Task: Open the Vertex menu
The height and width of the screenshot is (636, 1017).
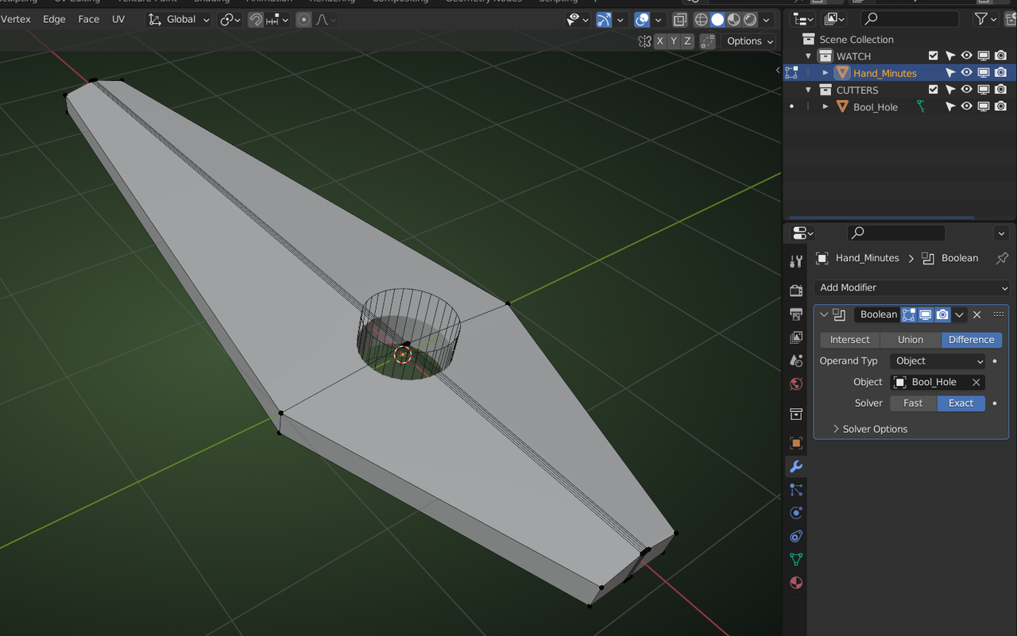Action: pyautogui.click(x=16, y=19)
